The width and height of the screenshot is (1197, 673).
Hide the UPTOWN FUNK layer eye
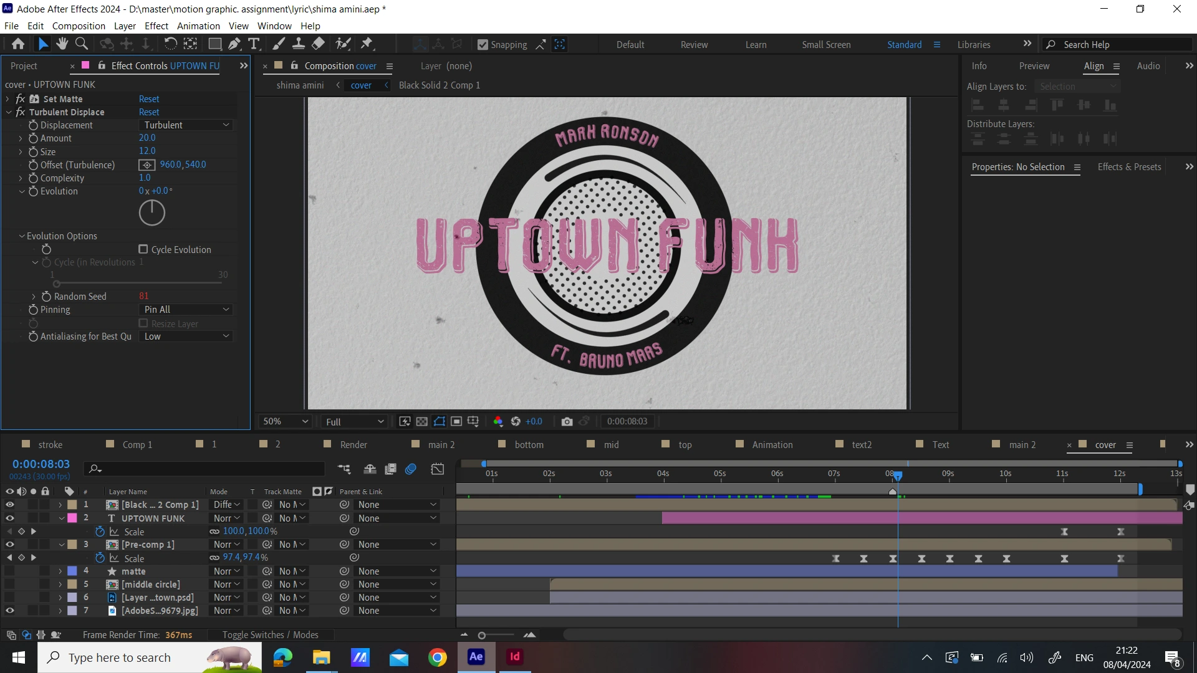pyautogui.click(x=10, y=518)
